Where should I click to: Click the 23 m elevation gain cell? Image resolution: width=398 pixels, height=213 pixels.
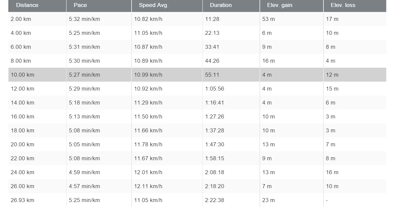click(x=268, y=200)
